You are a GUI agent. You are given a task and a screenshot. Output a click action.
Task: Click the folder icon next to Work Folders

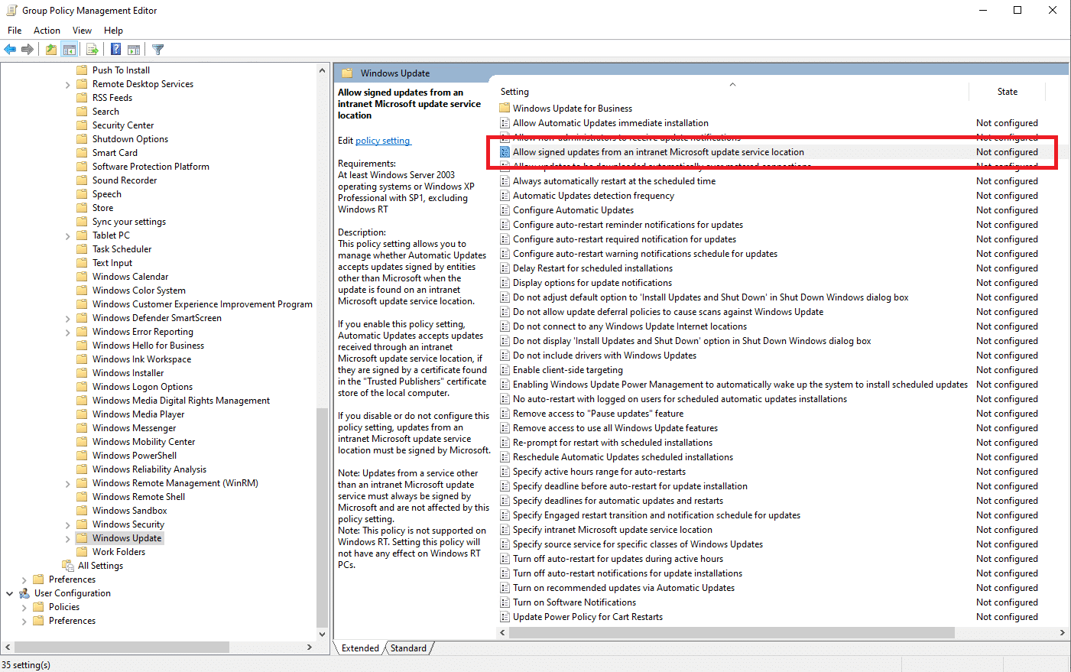[83, 552]
